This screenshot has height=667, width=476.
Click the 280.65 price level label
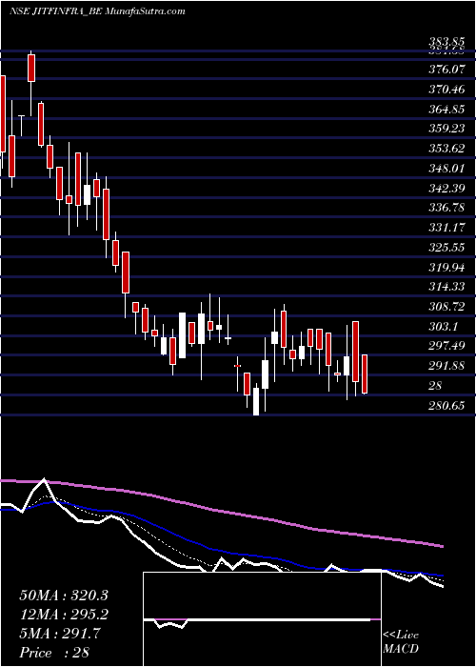[x=446, y=406]
